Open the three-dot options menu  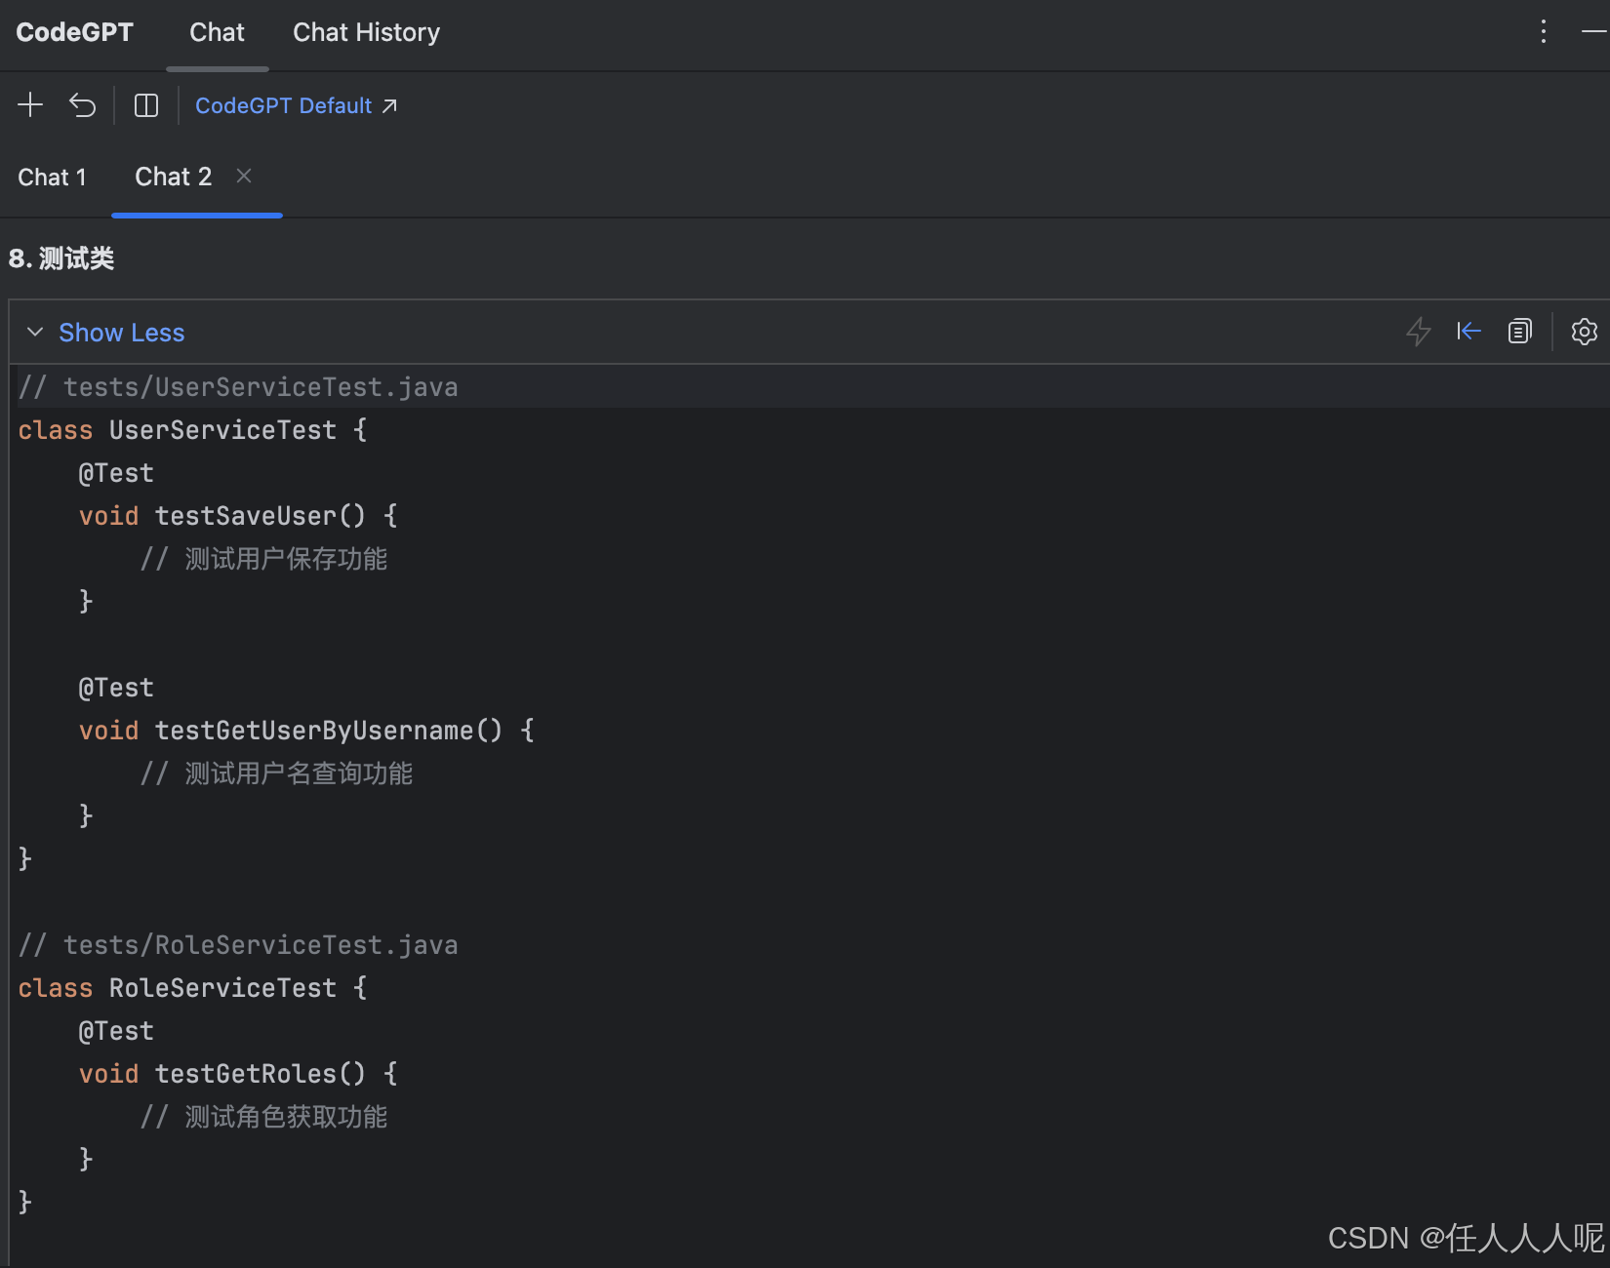tap(1543, 31)
